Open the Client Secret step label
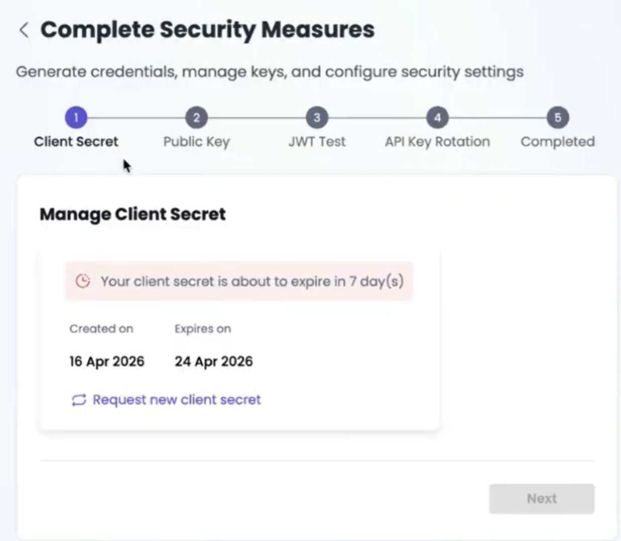The image size is (621, 541). click(76, 142)
